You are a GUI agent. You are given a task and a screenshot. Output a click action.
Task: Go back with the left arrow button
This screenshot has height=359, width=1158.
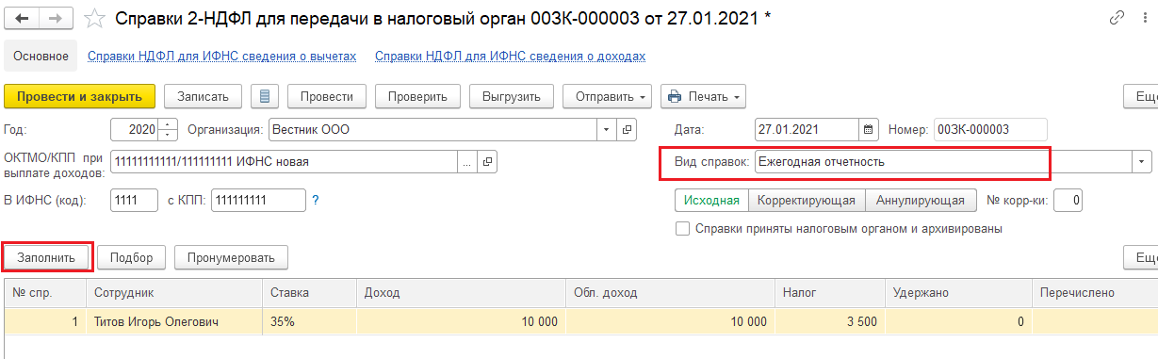23,18
